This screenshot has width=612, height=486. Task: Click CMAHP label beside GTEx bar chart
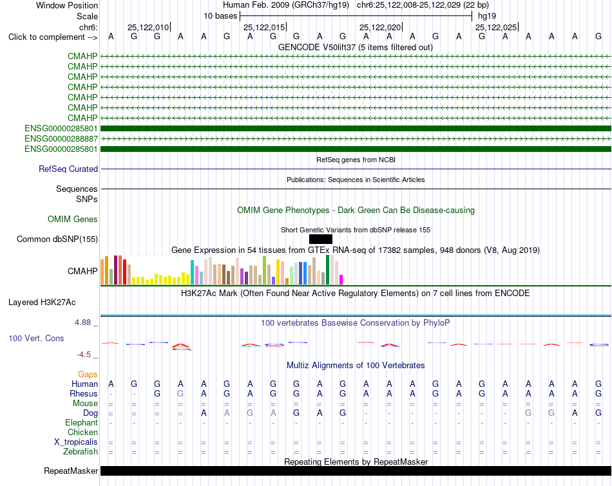[82, 271]
